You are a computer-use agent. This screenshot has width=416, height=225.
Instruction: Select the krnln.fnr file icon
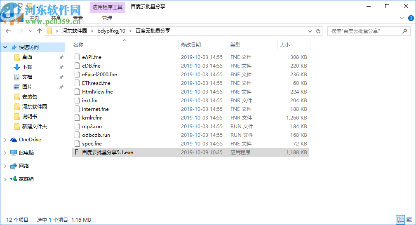click(77, 117)
